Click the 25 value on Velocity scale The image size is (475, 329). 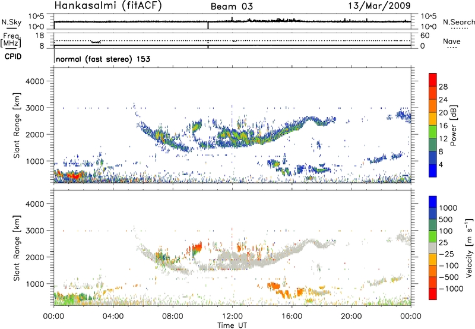(444, 243)
